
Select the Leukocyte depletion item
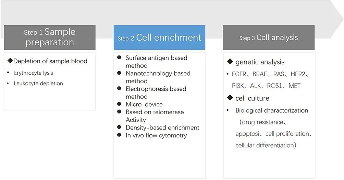pos(38,83)
